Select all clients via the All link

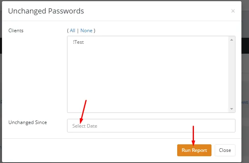[72, 30]
